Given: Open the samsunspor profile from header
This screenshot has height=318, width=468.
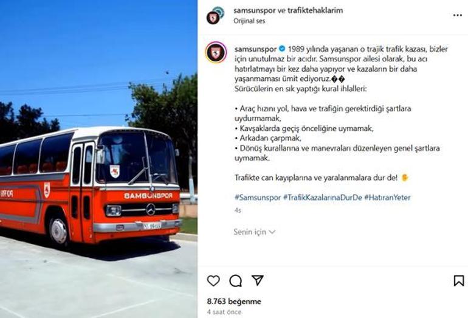Looking at the screenshot, I should 254,10.
